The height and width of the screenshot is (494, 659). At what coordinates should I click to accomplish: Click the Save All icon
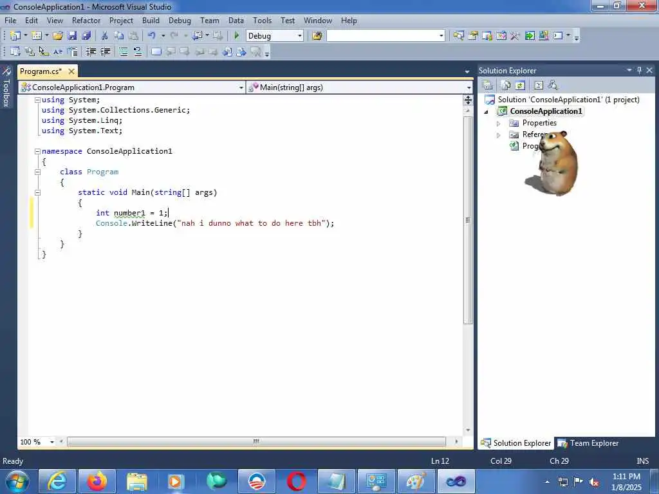coord(86,36)
